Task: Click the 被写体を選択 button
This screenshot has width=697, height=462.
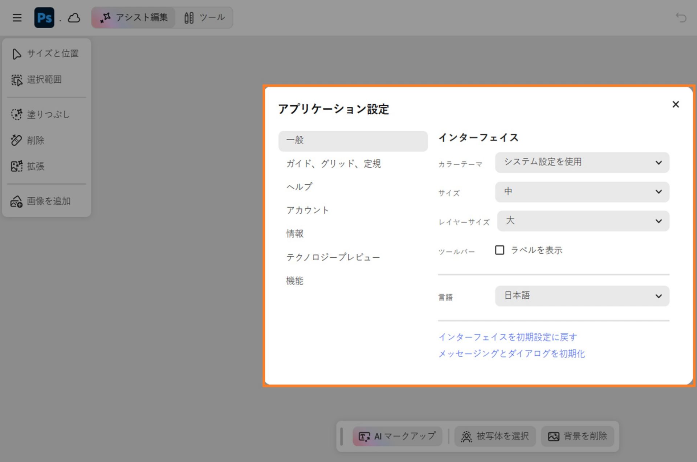Action: coord(495,436)
